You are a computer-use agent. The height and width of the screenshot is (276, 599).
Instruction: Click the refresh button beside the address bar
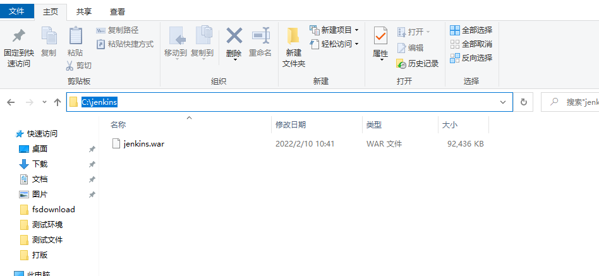coord(524,102)
